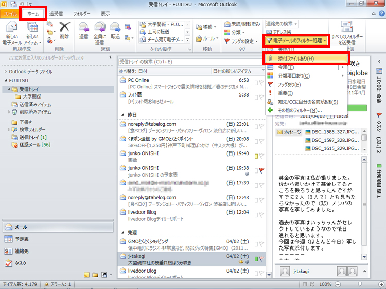Viewport: 386px width, 289px height.
Task: Open the ファイル tab
Action: (10, 14)
